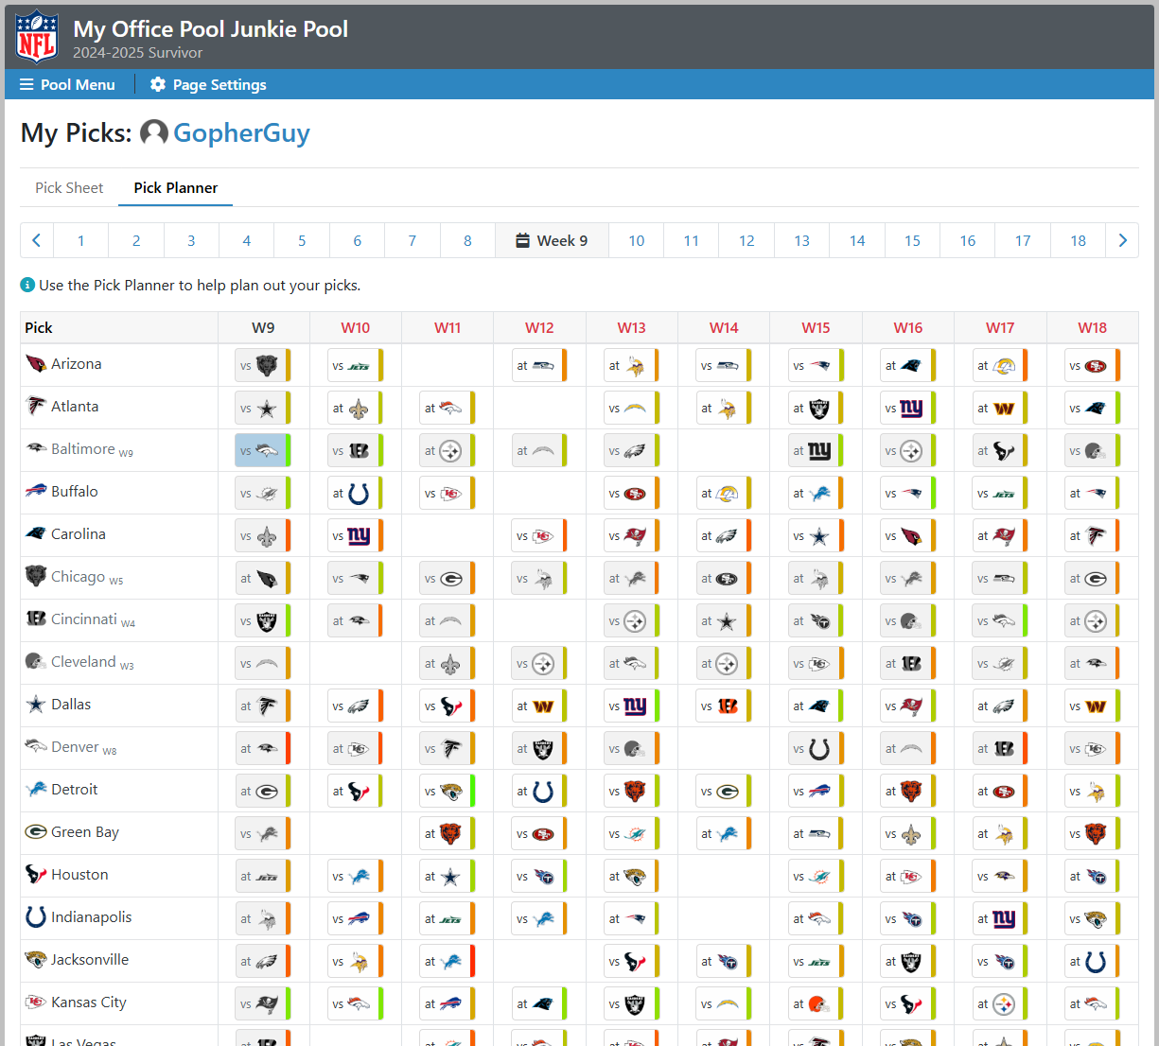Click the Indianapolis Colts horseshoe logo
1159x1046 pixels.
pyautogui.click(x=35, y=916)
